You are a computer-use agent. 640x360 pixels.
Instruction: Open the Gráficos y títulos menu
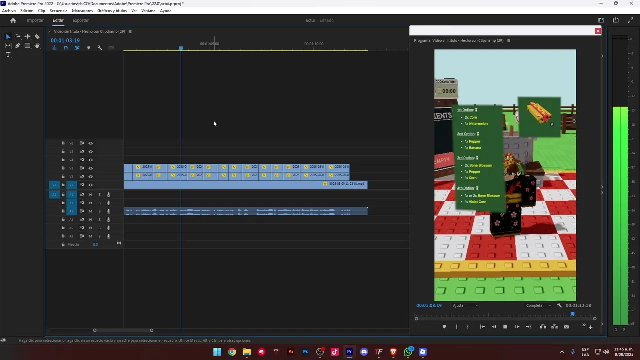(x=112, y=11)
